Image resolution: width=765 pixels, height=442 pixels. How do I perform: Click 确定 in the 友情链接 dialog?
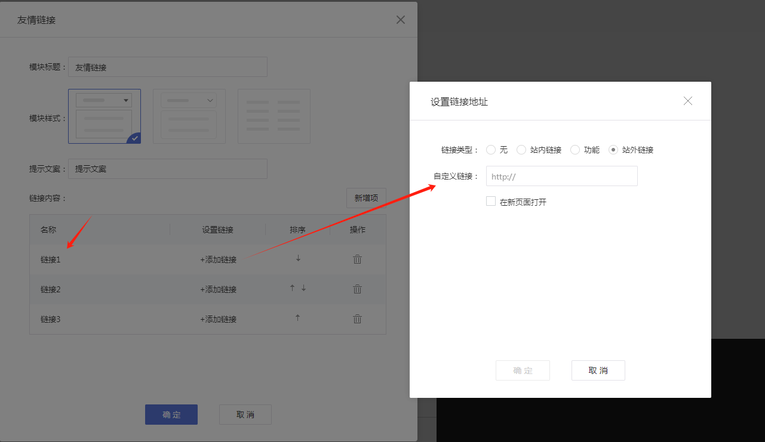coord(171,415)
